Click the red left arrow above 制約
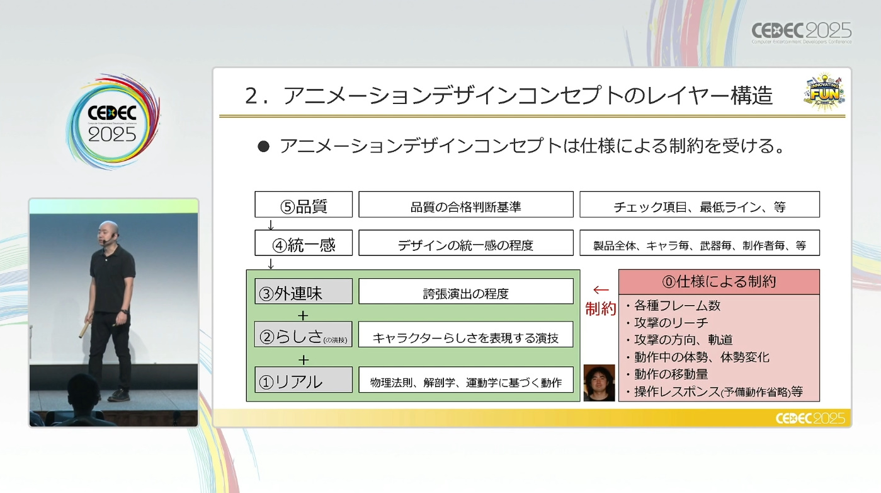Image resolution: width=881 pixels, height=493 pixels. click(x=601, y=290)
